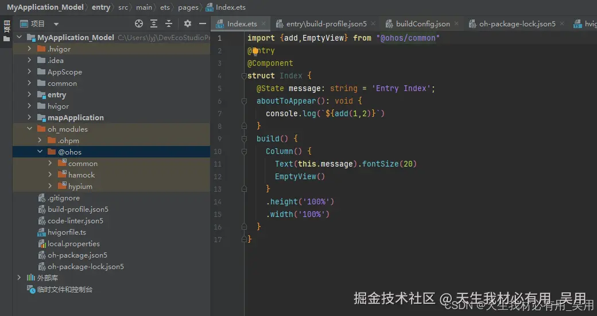Image resolution: width=597 pixels, height=316 pixels.
Task: Collapse the @ohos folder chevron
Action: pos(40,152)
